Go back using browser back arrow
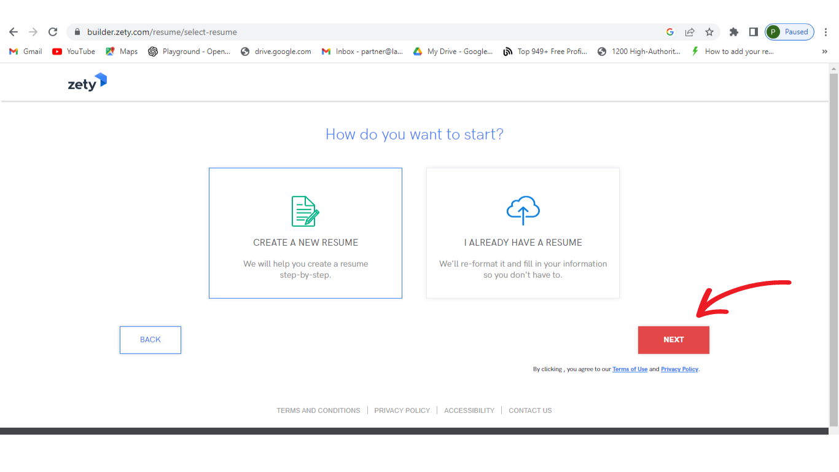The image size is (839, 472). point(14,32)
